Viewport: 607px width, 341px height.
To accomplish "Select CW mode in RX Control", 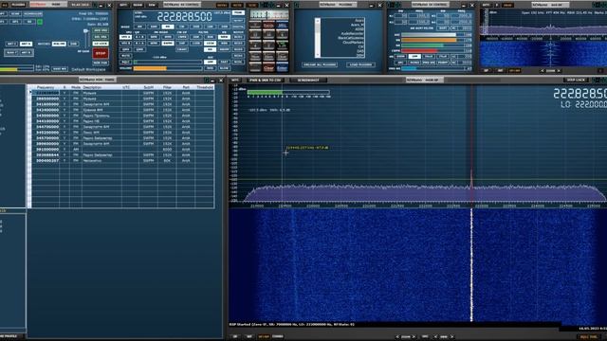I will pyautogui.click(x=182, y=27).
